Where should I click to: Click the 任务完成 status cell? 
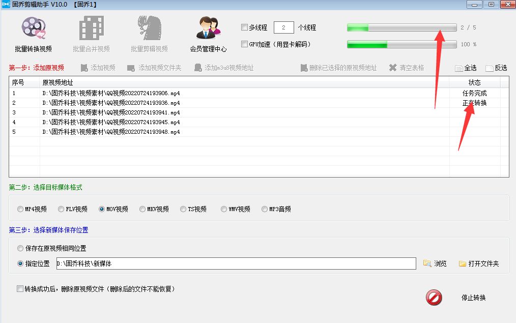click(x=475, y=93)
